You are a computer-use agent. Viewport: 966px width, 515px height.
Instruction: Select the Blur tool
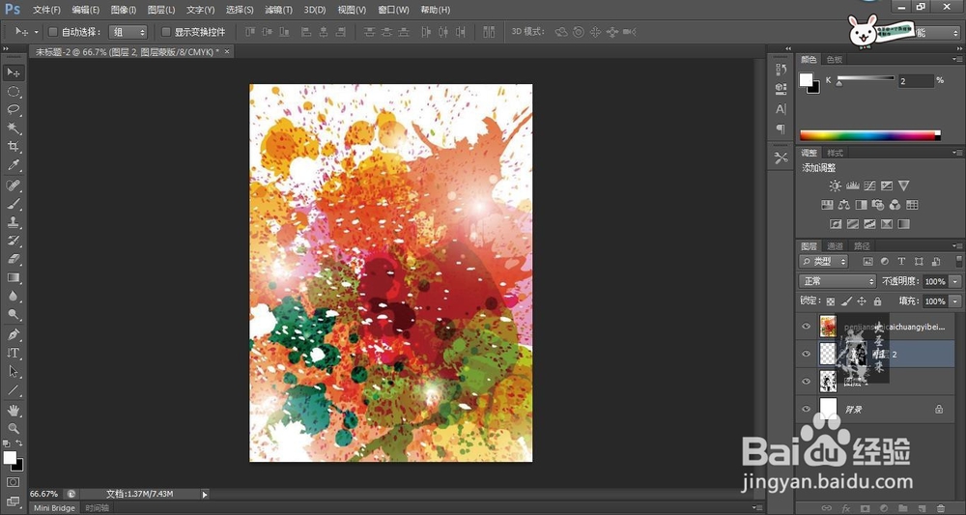coord(14,297)
